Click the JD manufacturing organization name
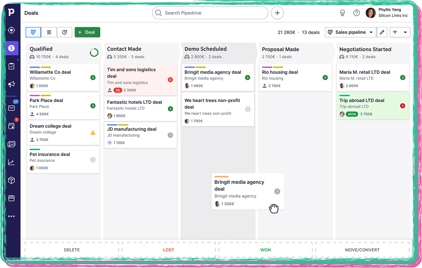Image resolution: width=422 pixels, height=268 pixels. pyautogui.click(x=123, y=135)
